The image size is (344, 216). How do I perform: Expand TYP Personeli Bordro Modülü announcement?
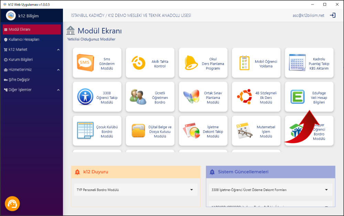click(136, 190)
